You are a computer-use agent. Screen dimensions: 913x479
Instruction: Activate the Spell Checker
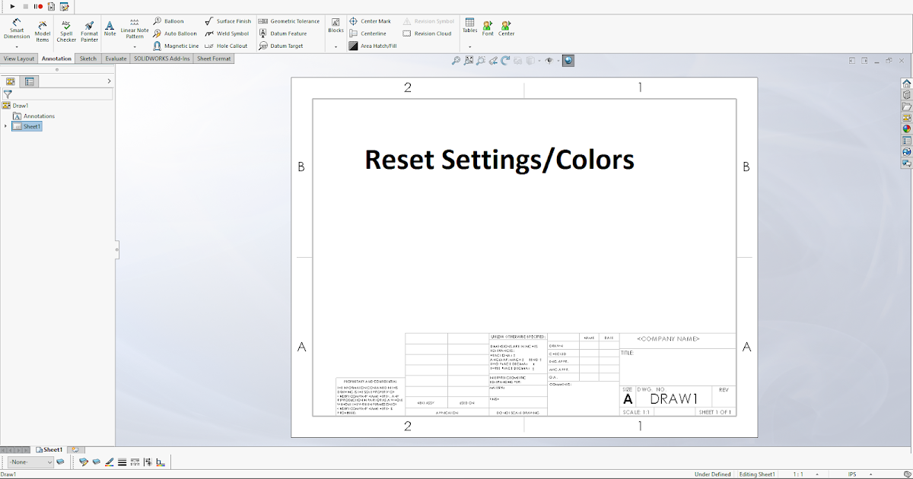click(65, 29)
